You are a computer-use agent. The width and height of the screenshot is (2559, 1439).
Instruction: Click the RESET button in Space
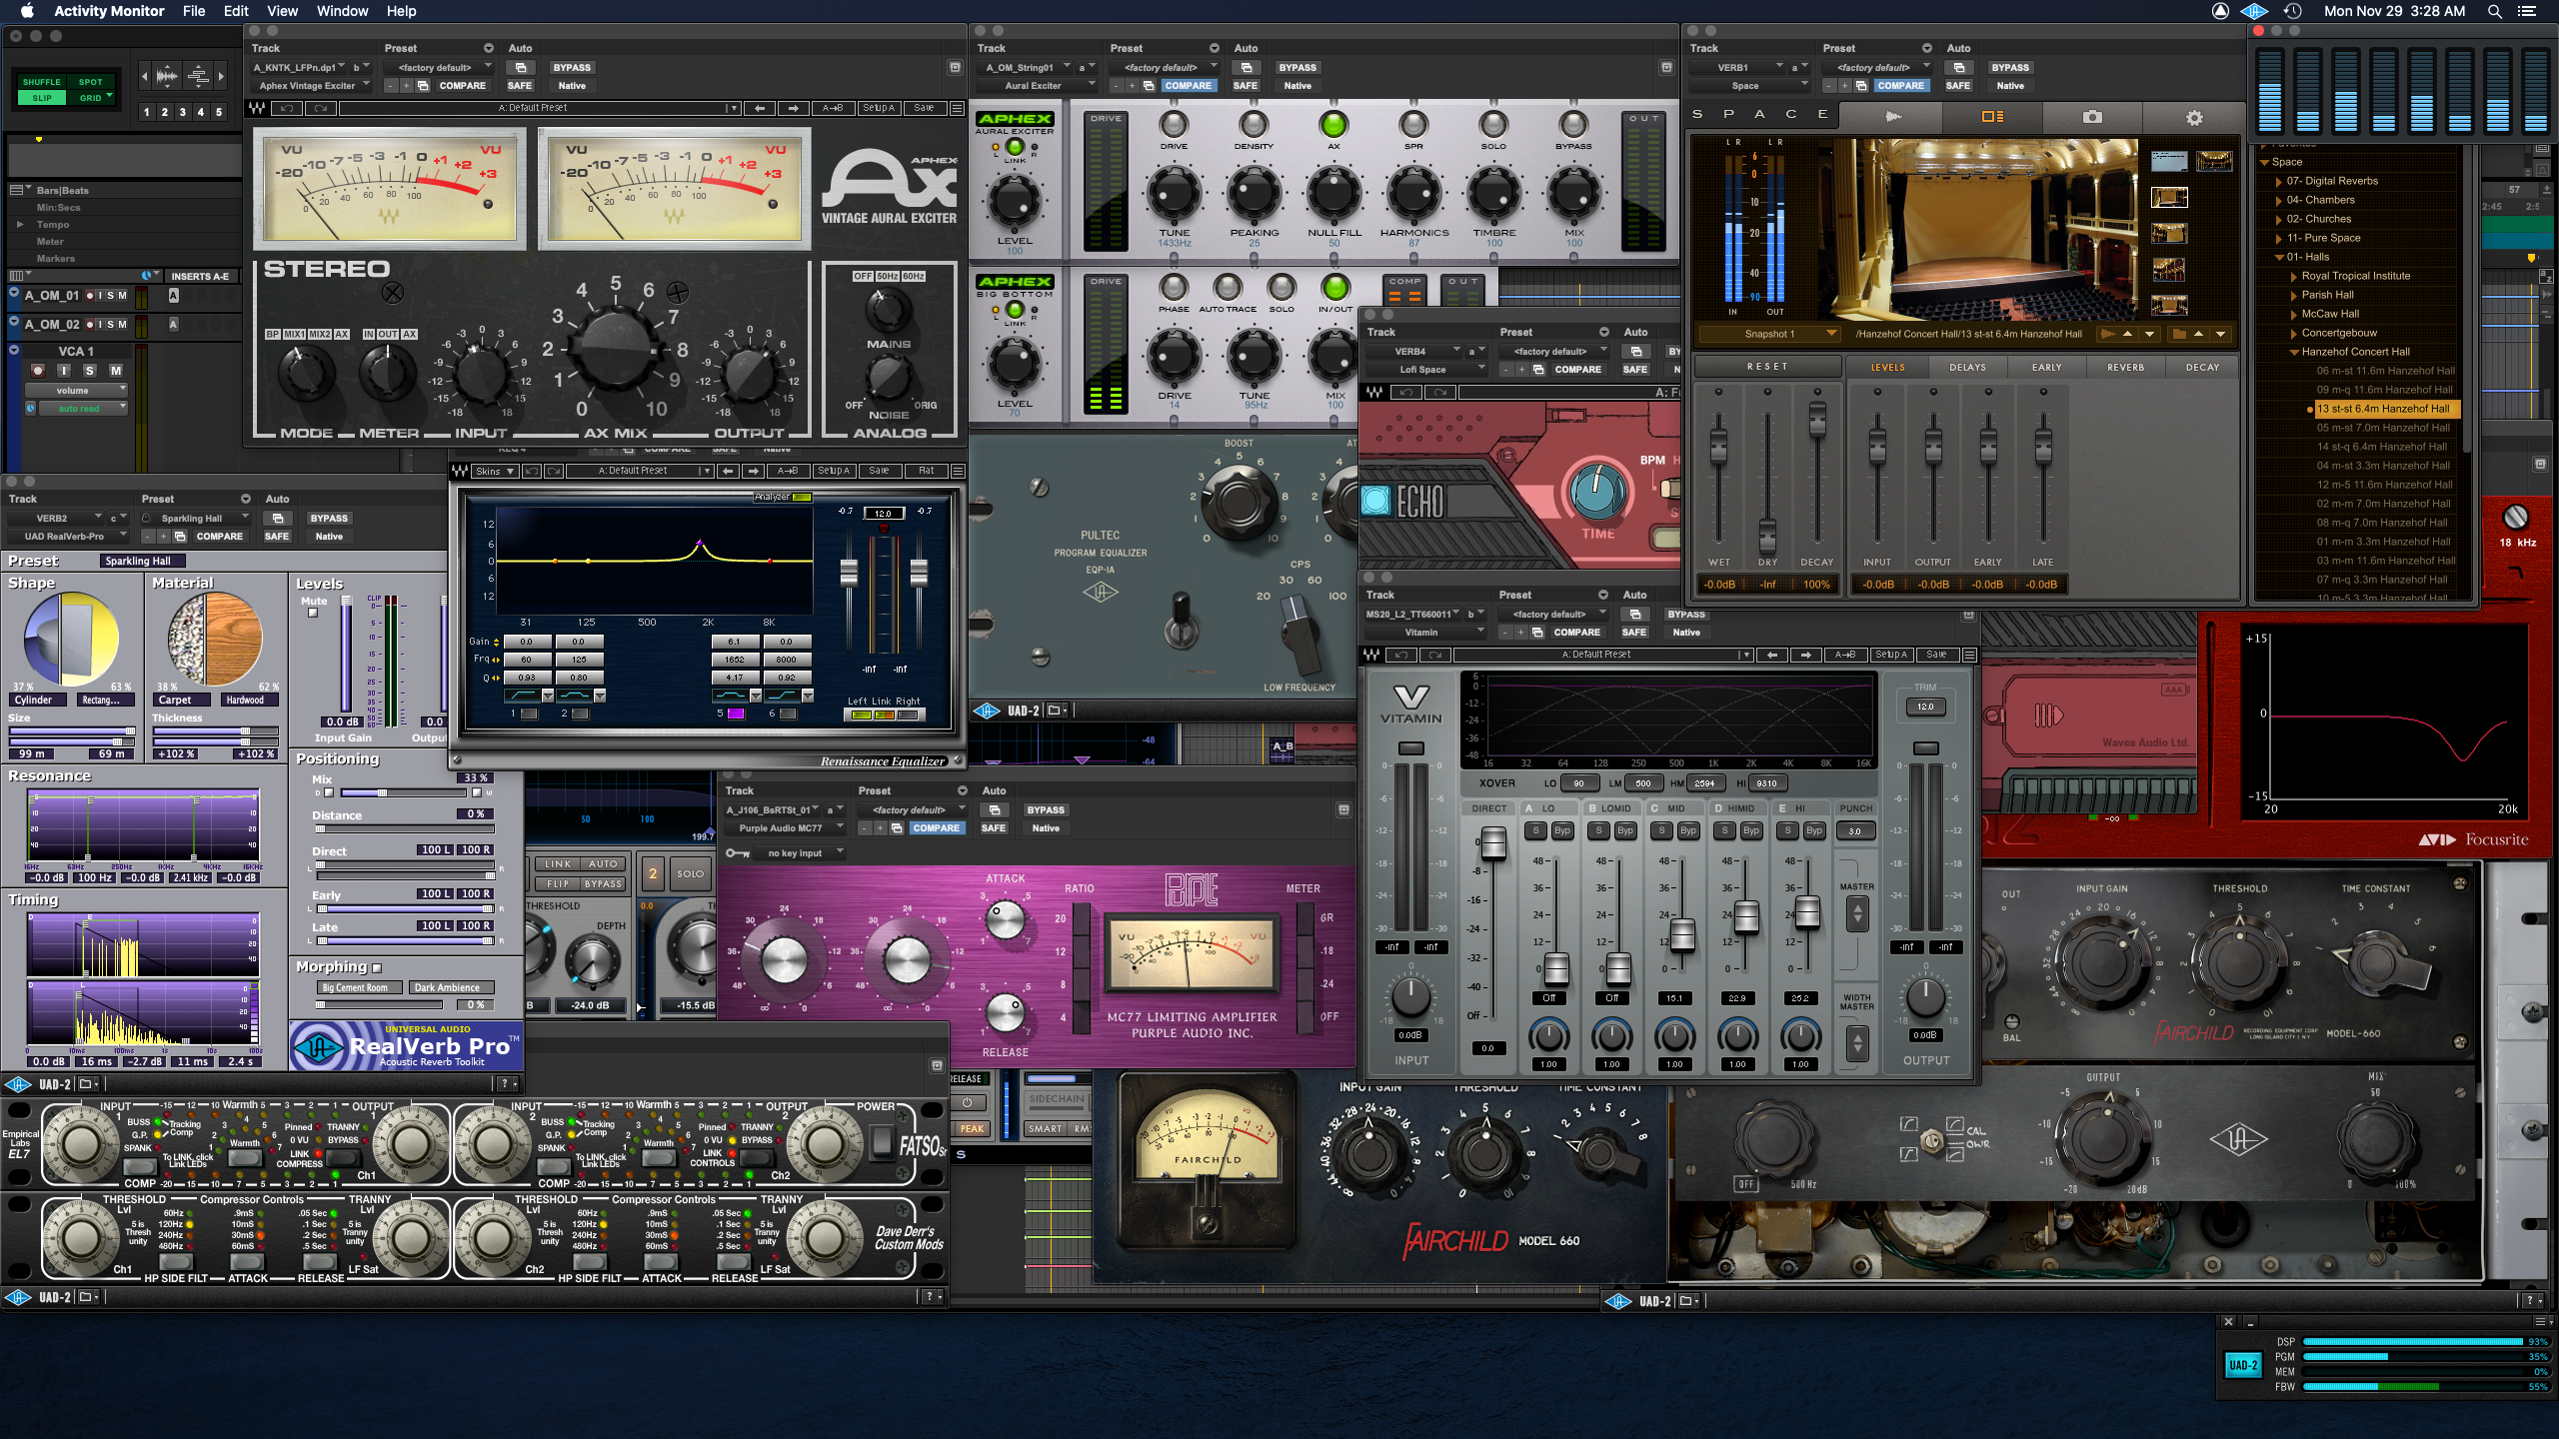tap(1767, 368)
